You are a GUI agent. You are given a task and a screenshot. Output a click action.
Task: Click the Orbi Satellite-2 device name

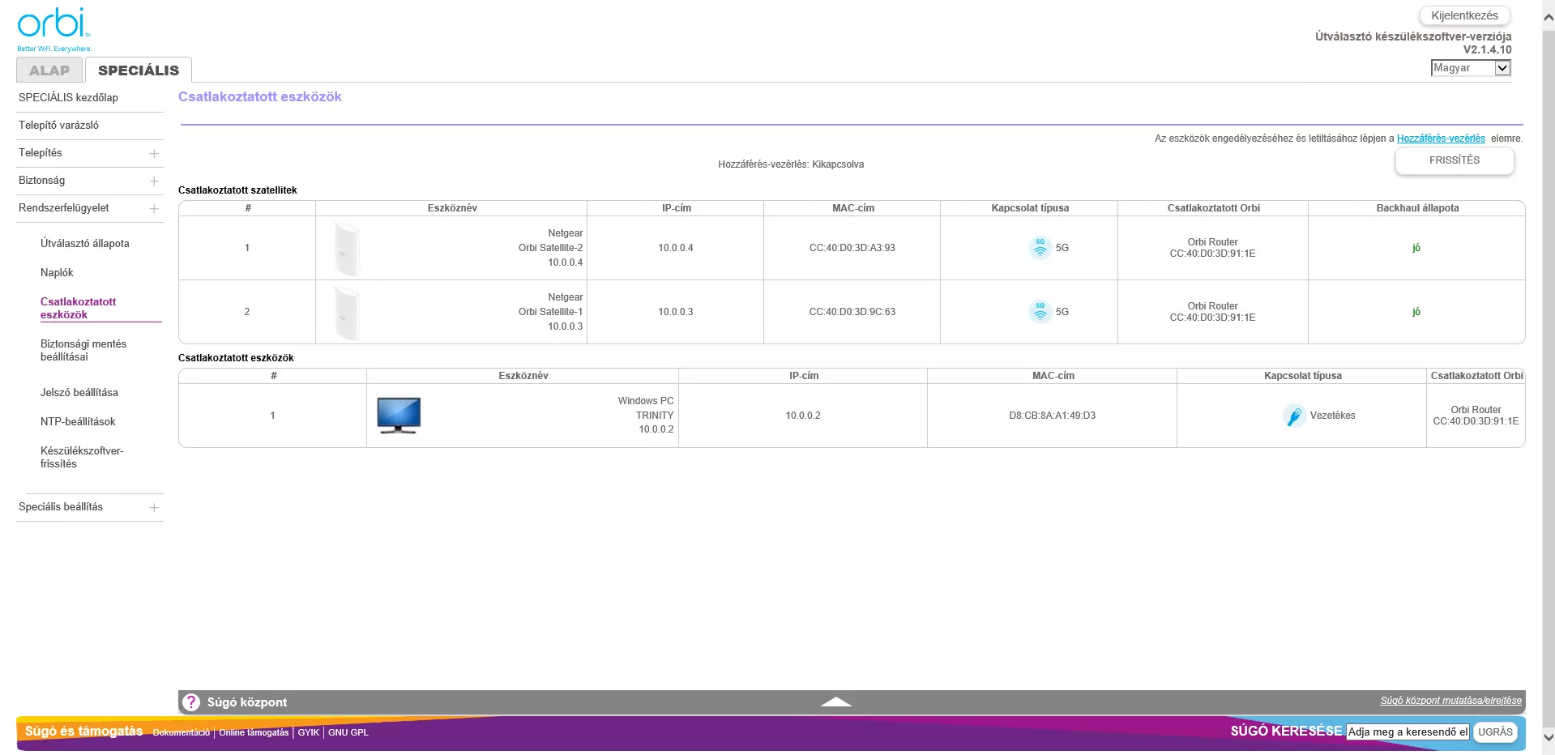point(550,248)
